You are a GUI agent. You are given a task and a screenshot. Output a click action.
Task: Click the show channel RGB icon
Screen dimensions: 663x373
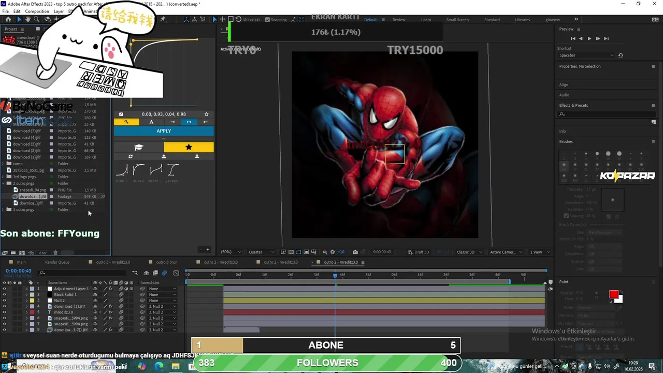(x=325, y=252)
